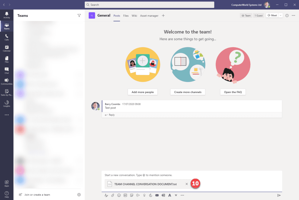Click the new conversation text box
The height and width of the screenshot is (200, 299).
[x=192, y=175]
